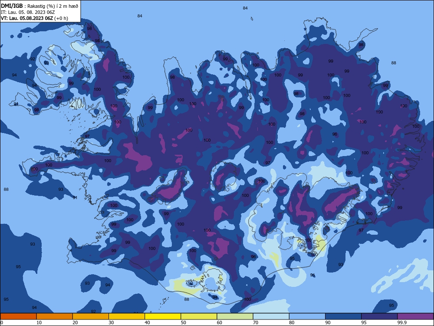The width and height of the screenshot is (434, 326).
Task: Click the orange 10-20 legend swatch
Action: click(x=55, y=316)
